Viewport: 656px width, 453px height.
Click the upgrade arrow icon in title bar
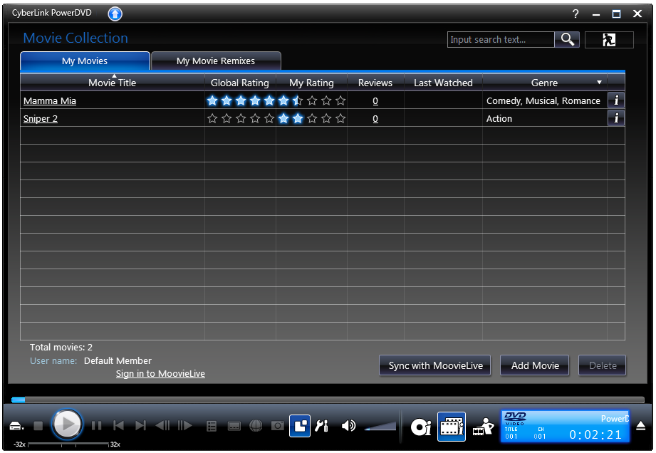pyautogui.click(x=115, y=14)
